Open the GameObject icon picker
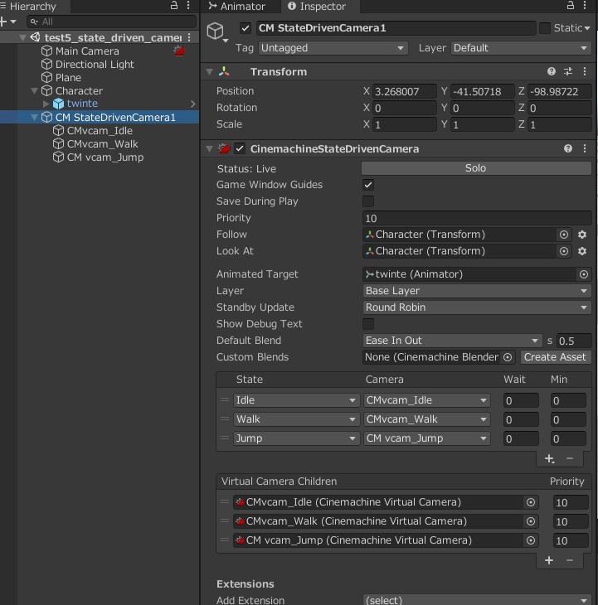Viewport: 598px width, 605px height. click(217, 31)
